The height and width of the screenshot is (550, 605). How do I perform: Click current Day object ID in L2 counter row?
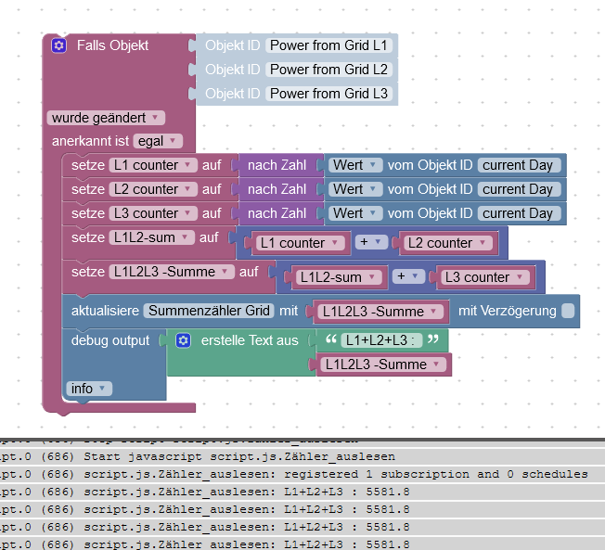(518, 189)
